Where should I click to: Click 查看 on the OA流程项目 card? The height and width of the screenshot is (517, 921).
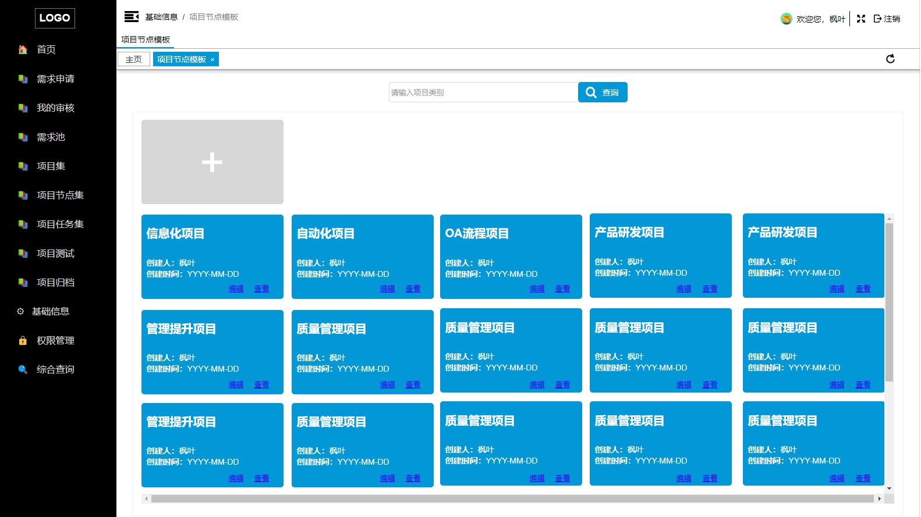(x=562, y=288)
